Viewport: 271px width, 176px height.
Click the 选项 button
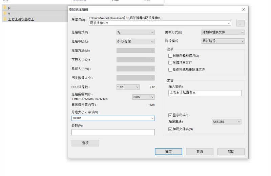85,143
